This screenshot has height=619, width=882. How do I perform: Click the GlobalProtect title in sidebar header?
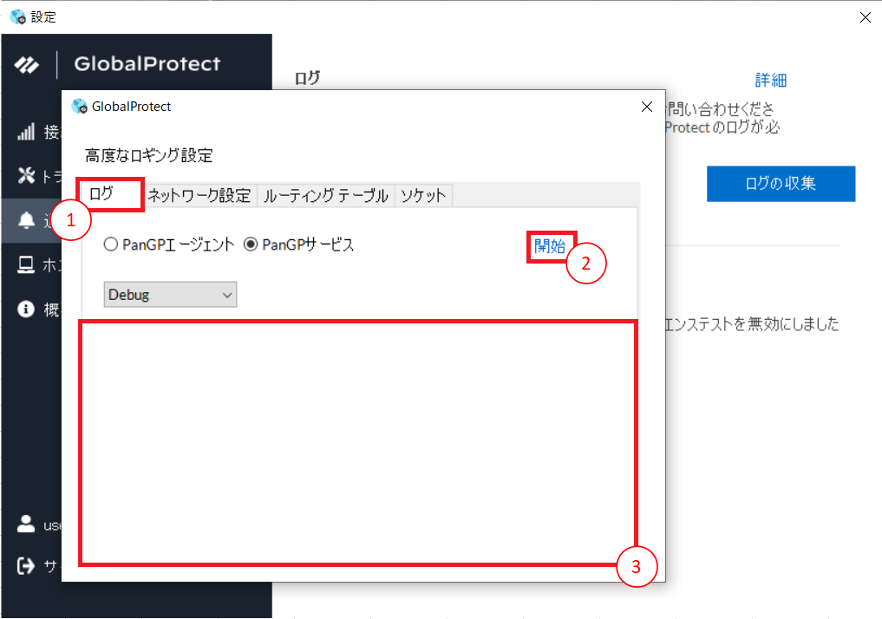[x=147, y=64]
